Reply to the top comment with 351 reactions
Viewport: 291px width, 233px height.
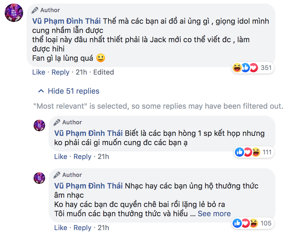(60, 72)
